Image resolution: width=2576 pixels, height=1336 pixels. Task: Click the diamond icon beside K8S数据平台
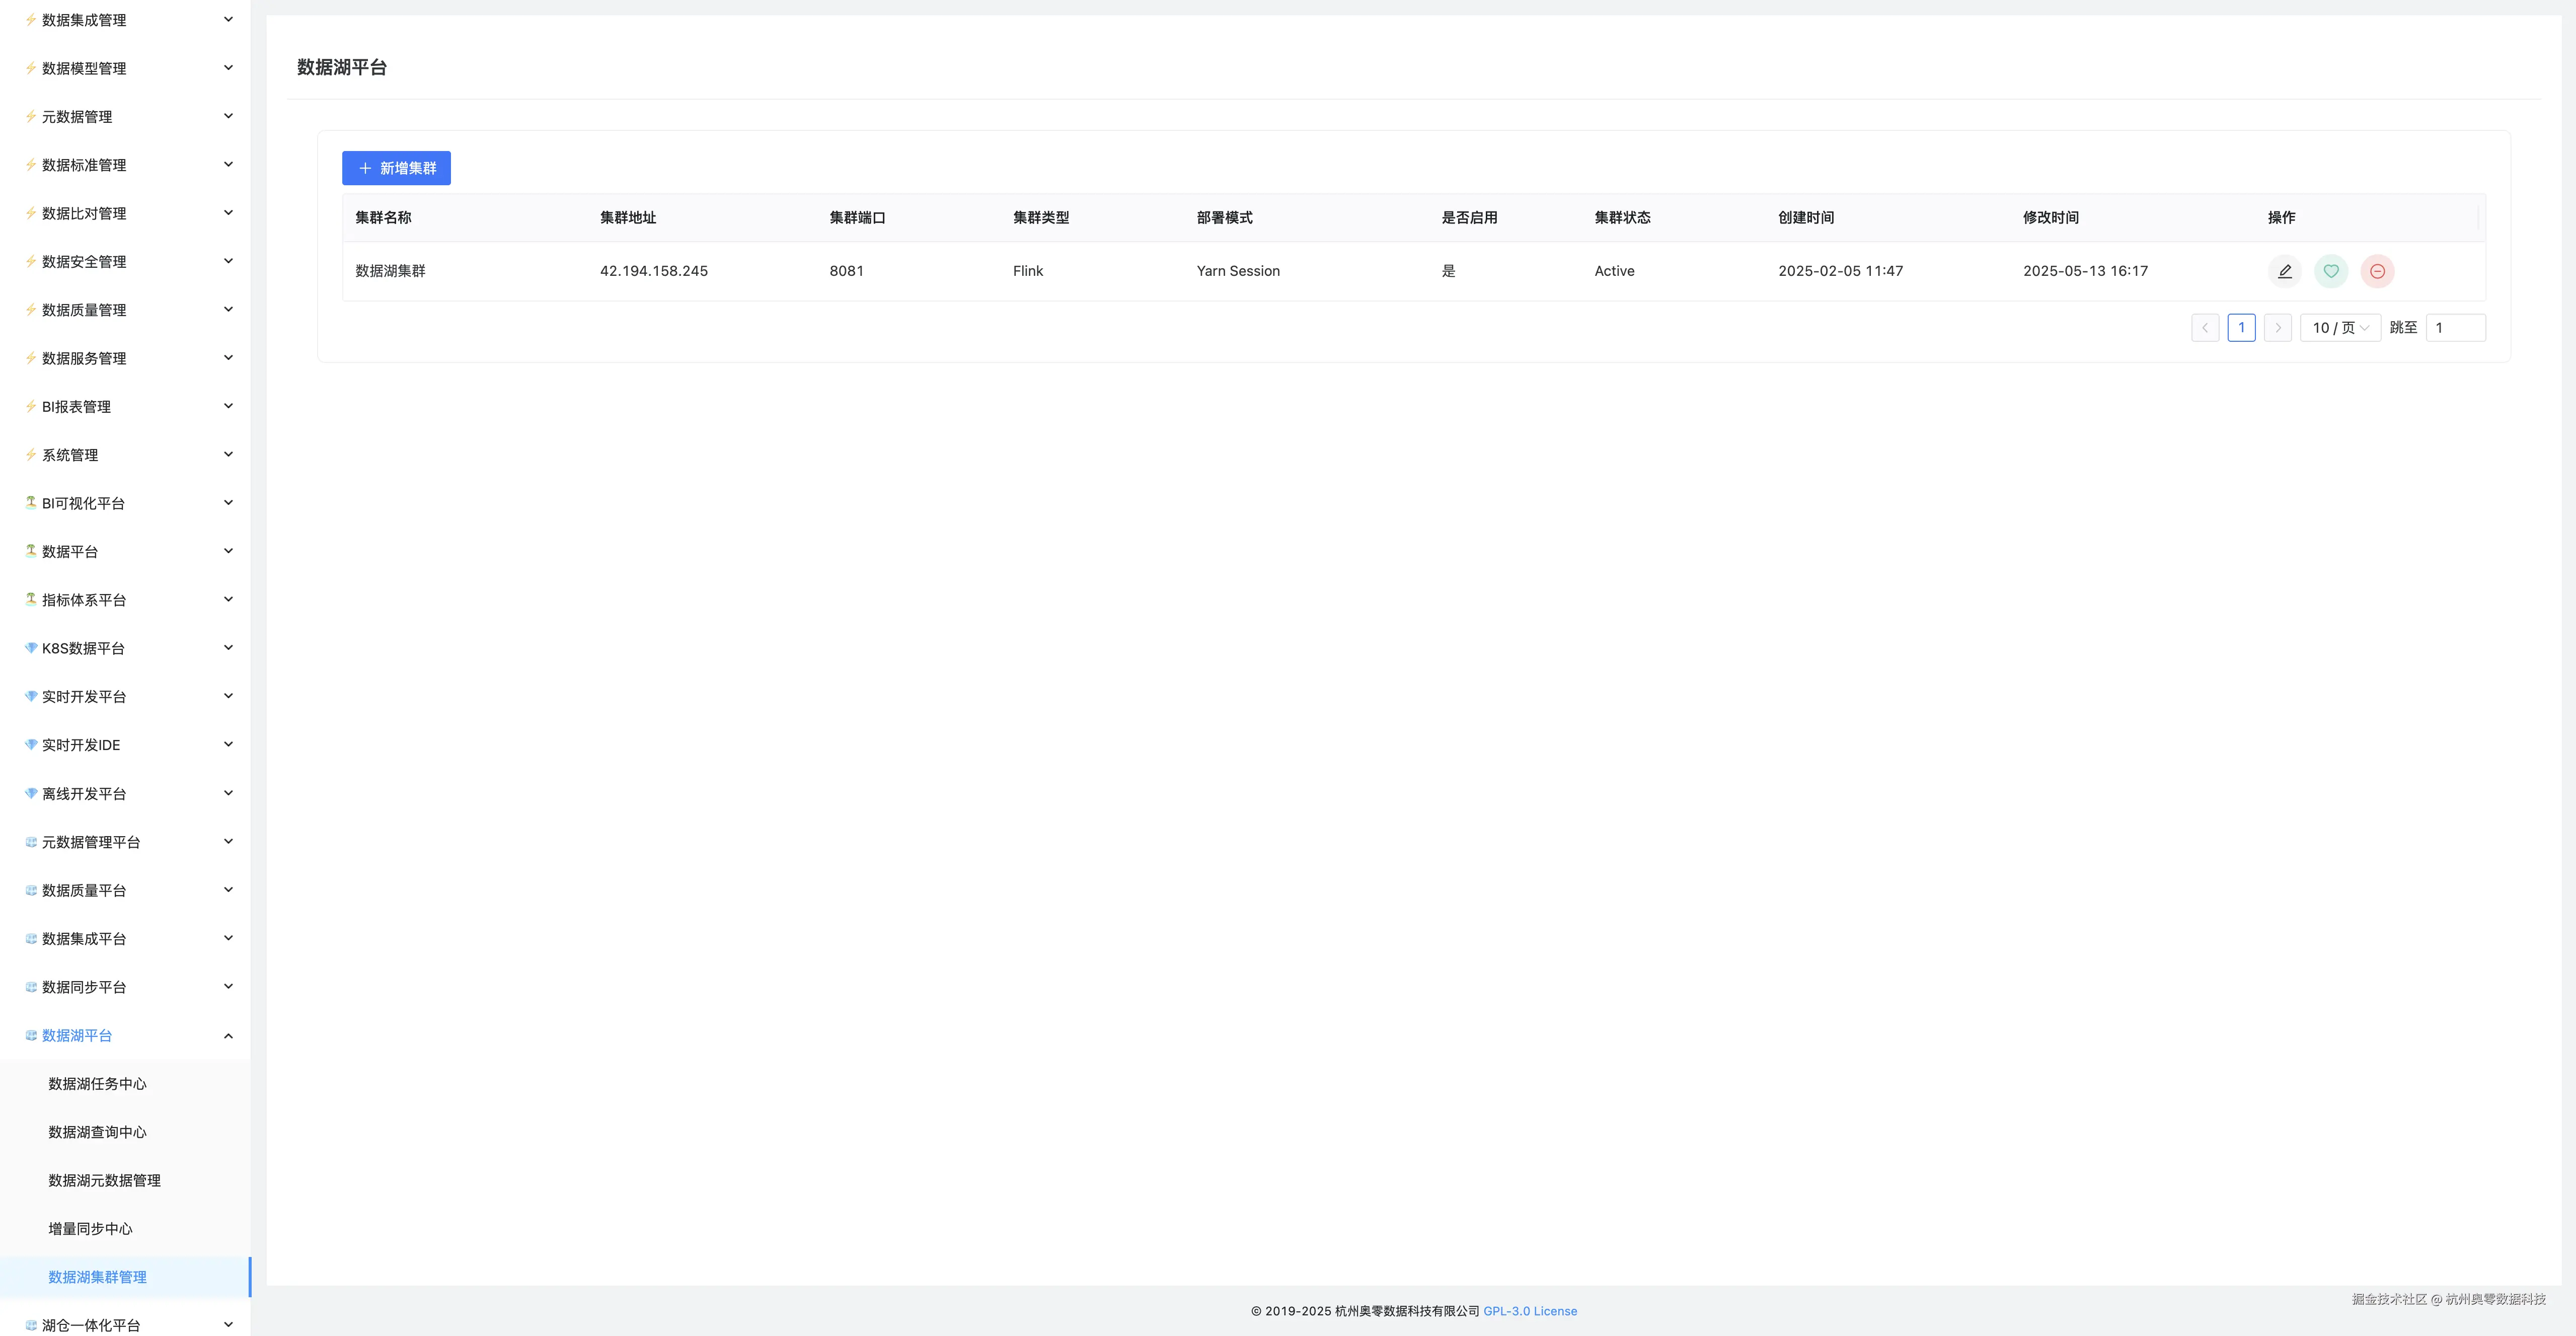coord(31,648)
